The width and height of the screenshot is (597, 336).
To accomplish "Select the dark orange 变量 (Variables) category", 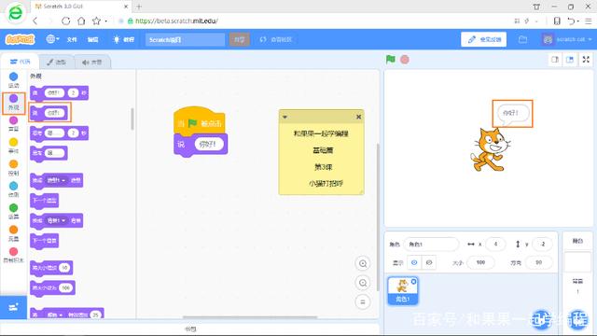I will coord(13,233).
